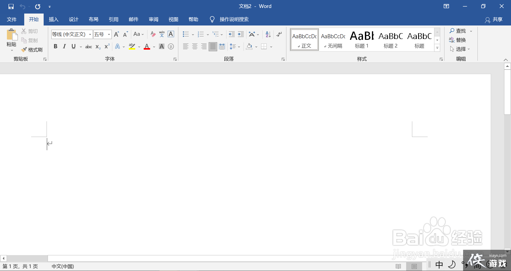Toggle Subscript formatting
The height and width of the screenshot is (271, 511).
point(98,47)
